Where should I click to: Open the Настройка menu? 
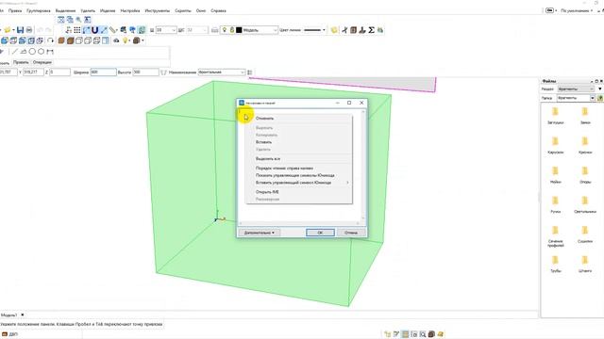point(130,10)
